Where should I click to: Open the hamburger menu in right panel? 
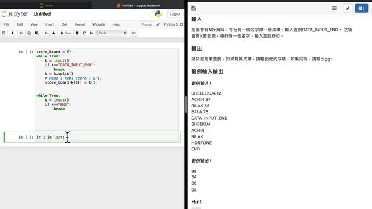click(x=334, y=8)
